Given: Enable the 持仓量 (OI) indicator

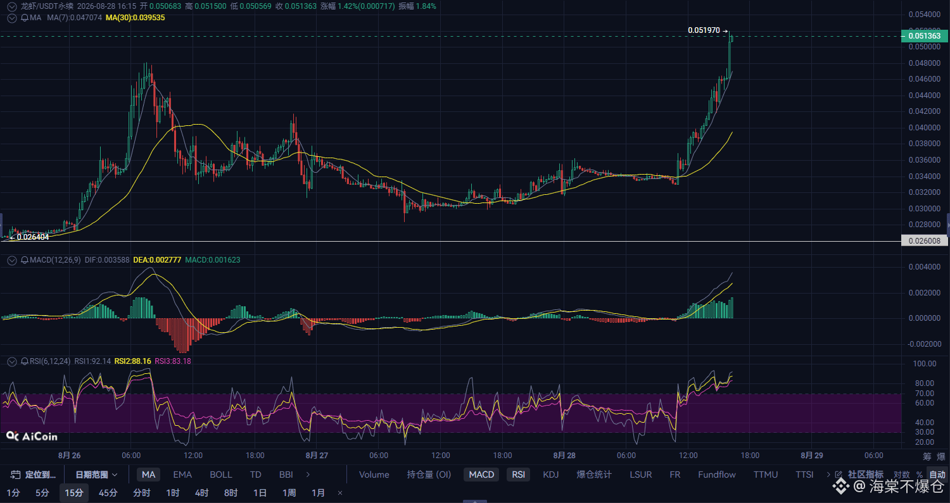Looking at the screenshot, I should coord(429,475).
